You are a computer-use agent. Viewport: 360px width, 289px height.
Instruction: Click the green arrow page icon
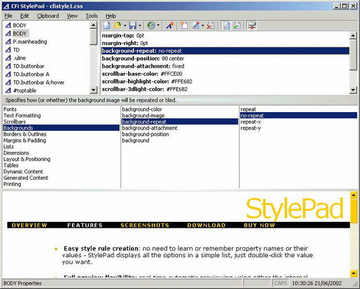[238, 25]
